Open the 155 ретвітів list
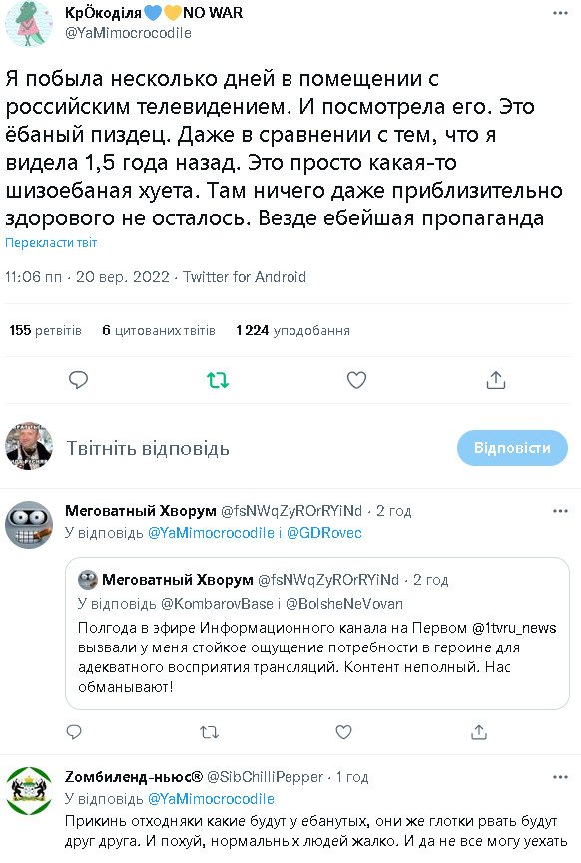 click(x=45, y=330)
